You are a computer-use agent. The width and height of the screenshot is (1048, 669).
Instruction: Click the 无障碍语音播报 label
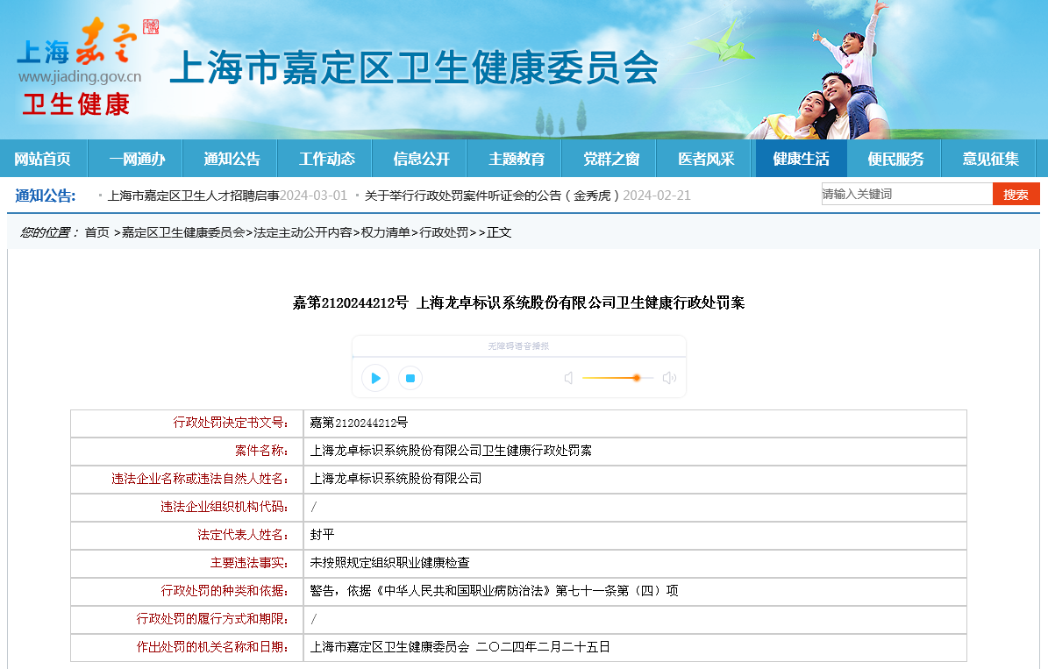point(518,346)
